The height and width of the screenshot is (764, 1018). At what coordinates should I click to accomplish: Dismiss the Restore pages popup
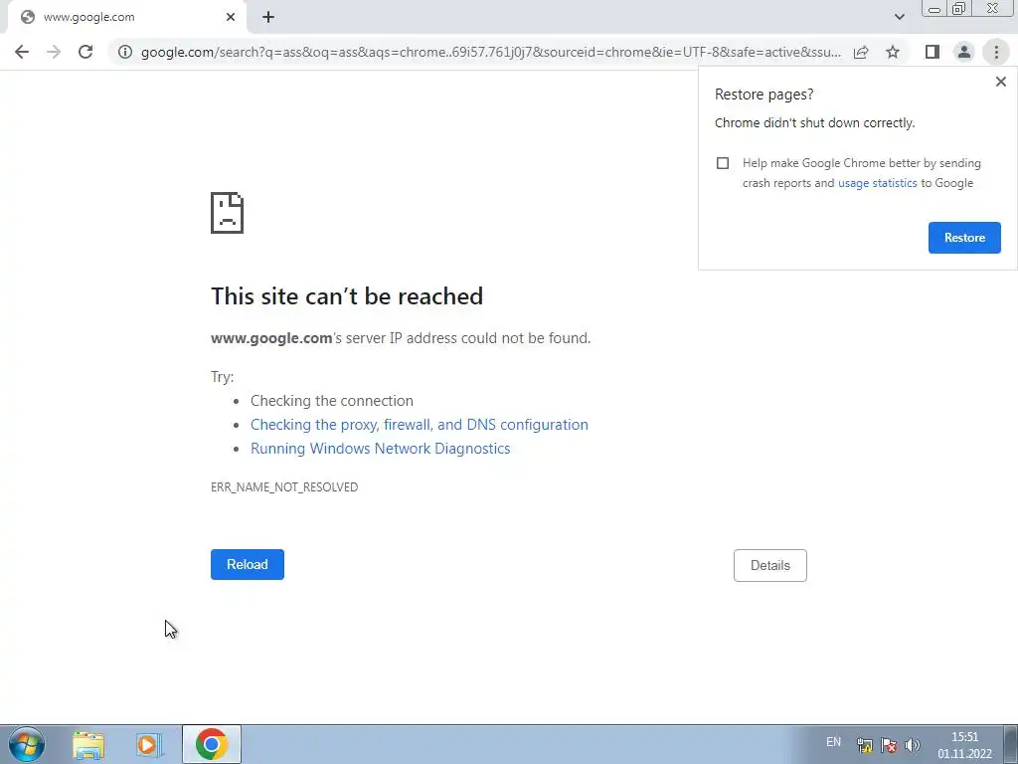click(x=1000, y=82)
